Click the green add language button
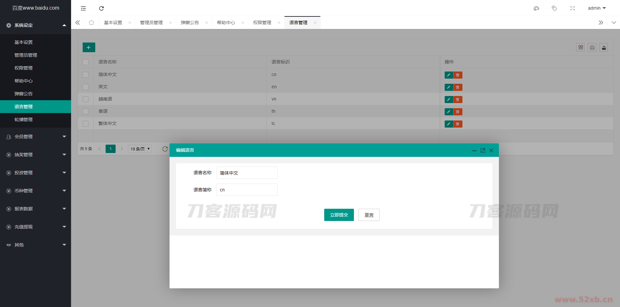The image size is (620, 307). (89, 47)
